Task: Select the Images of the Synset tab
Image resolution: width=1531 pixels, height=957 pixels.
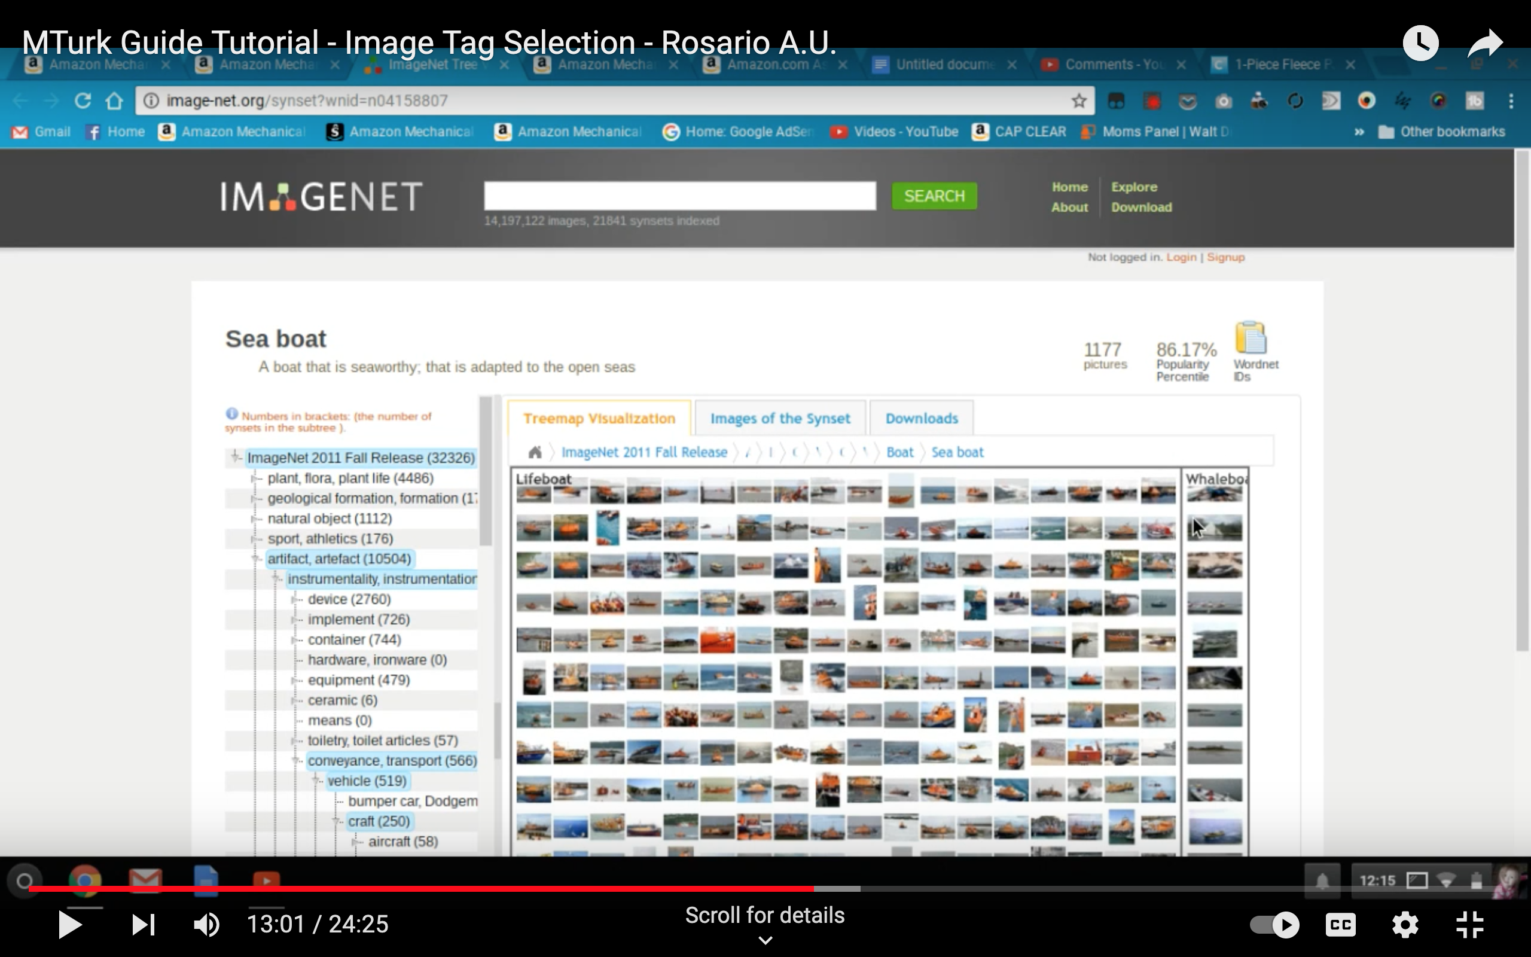Action: (x=780, y=417)
